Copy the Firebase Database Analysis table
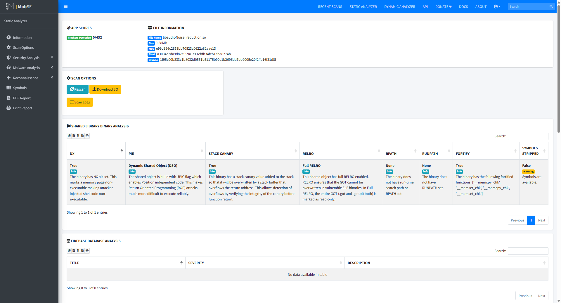The width and height of the screenshot is (561, 303). (69, 251)
